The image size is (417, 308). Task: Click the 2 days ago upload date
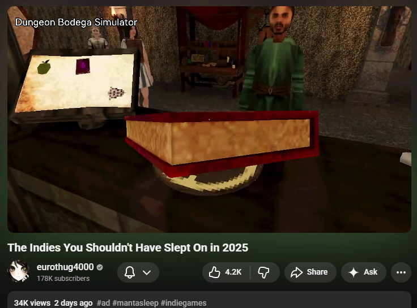point(73,303)
